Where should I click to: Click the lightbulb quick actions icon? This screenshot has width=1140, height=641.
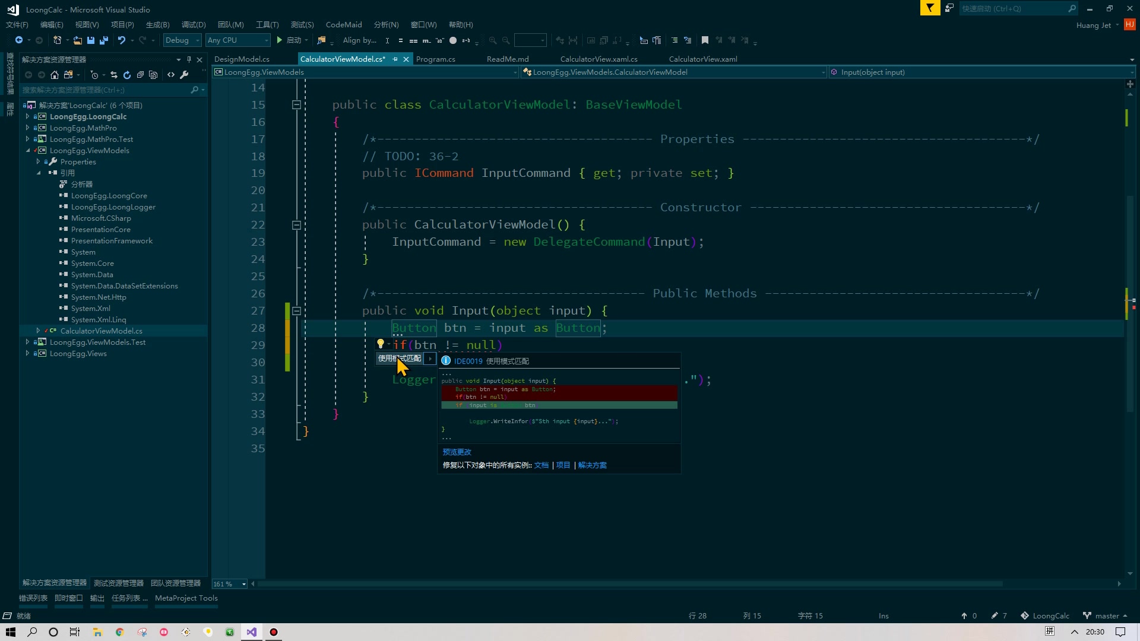click(x=381, y=344)
